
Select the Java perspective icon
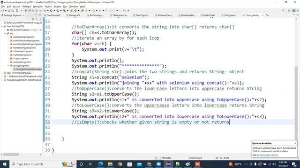click(294, 11)
